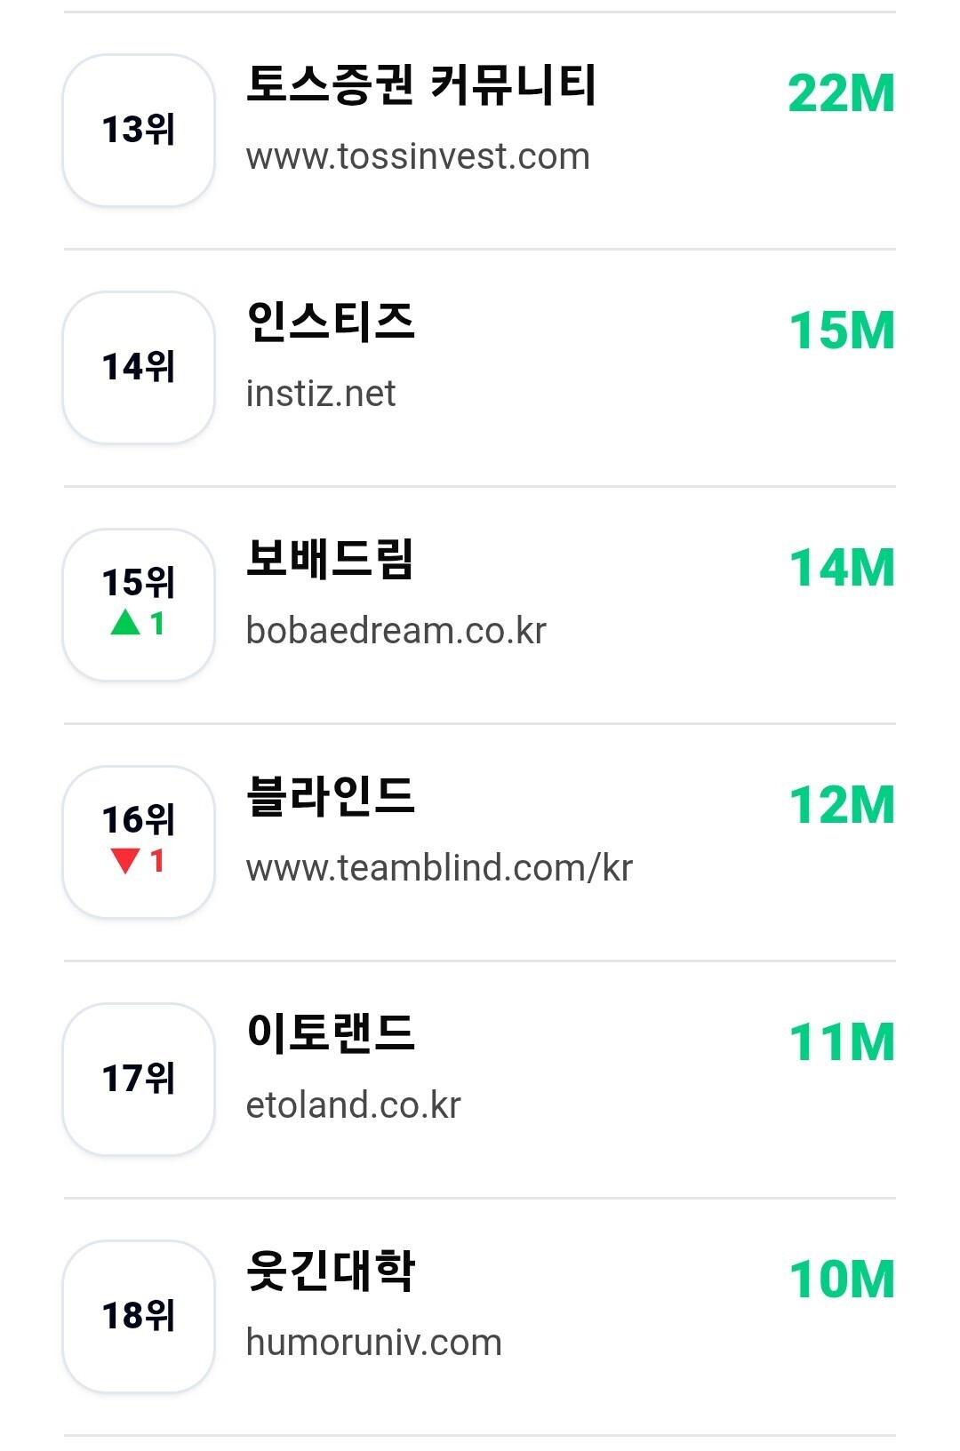Select the 토스증권 커뮤니티 title
The width and height of the screenshot is (960, 1451).
(421, 85)
